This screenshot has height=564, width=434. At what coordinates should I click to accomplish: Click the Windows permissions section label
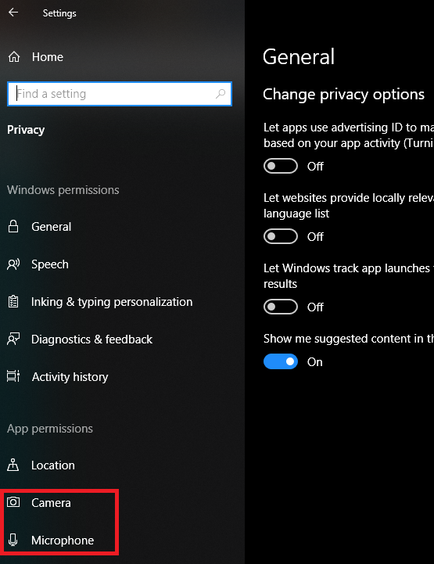(x=63, y=189)
